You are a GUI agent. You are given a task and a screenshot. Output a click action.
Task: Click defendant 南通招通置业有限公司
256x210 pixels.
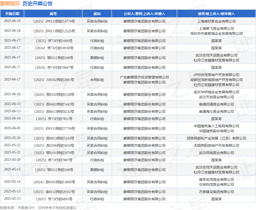point(216,104)
